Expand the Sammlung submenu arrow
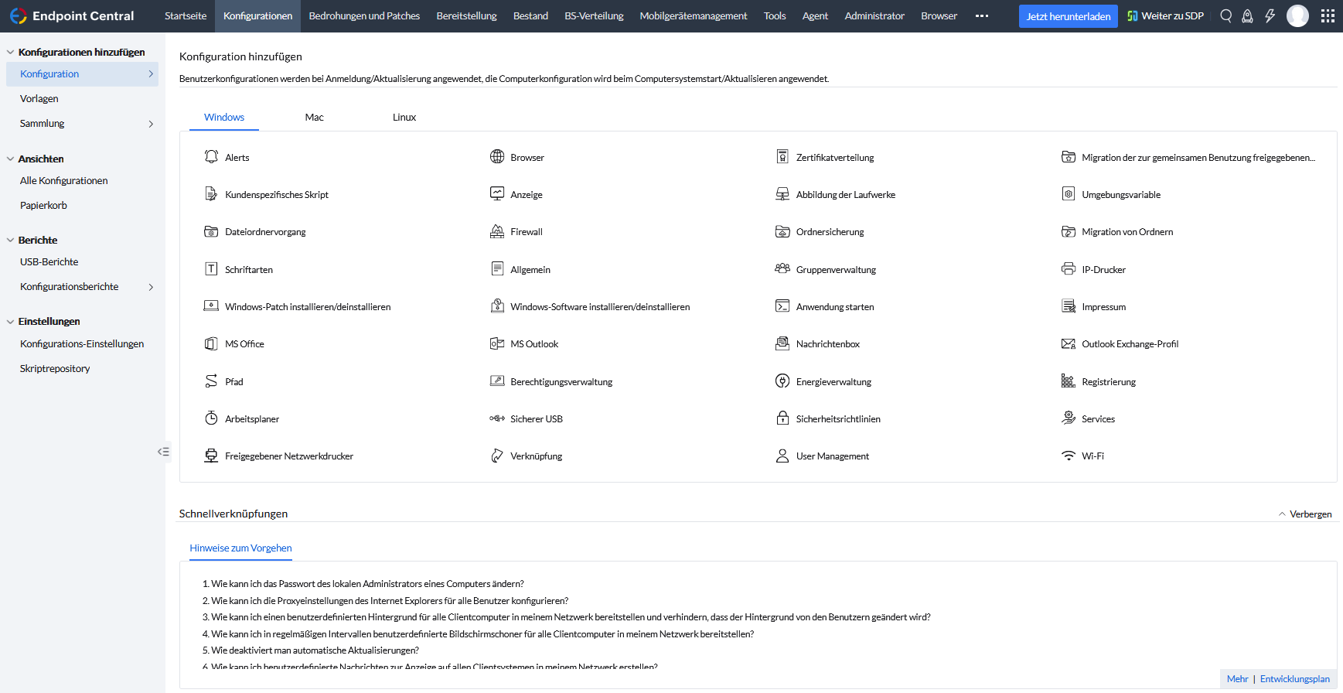The image size is (1343, 693). [151, 124]
